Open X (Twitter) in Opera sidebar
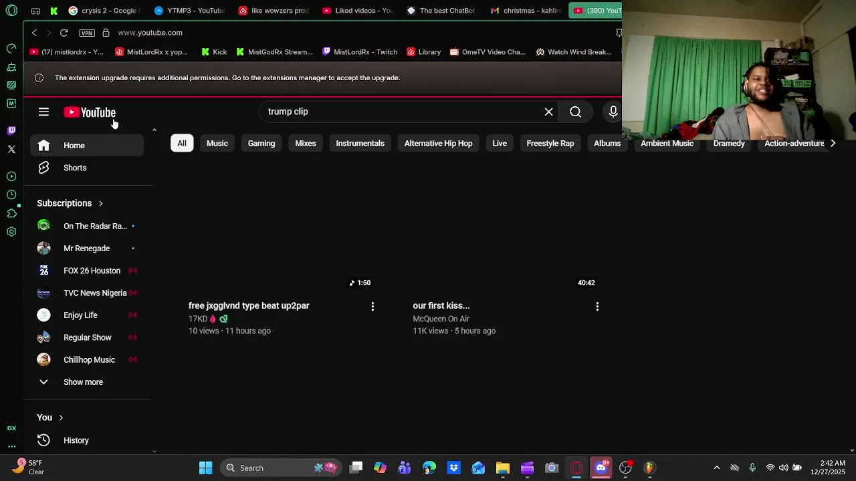Screen dimensions: 856x481 [11, 149]
